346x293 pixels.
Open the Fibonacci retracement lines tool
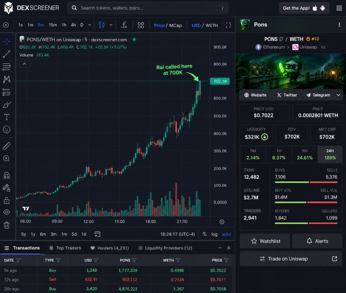tap(7, 67)
